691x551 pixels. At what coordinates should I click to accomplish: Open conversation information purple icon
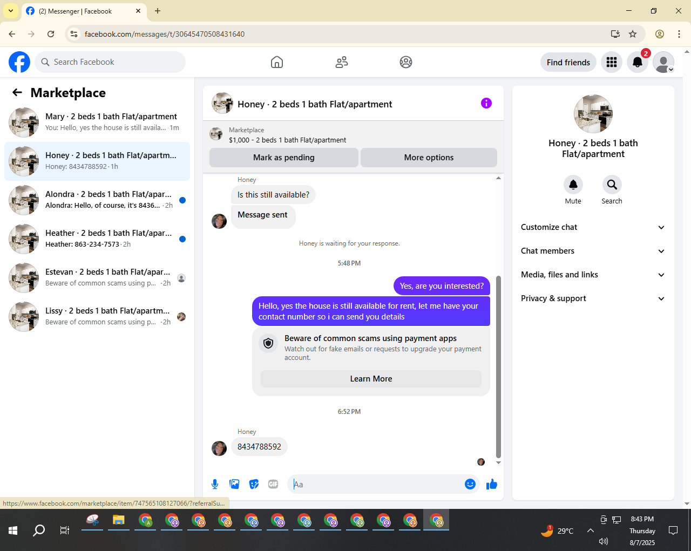tap(486, 103)
